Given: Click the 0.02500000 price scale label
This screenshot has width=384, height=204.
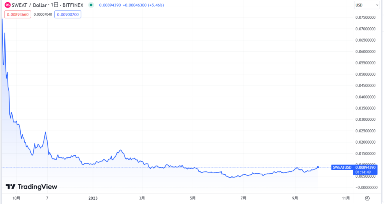Looking at the screenshot, I should click(366, 131).
